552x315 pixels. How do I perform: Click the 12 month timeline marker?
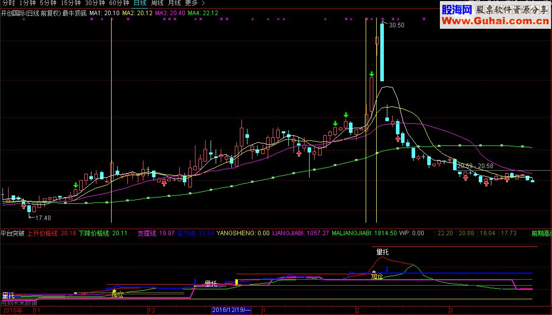pyautogui.click(x=152, y=310)
